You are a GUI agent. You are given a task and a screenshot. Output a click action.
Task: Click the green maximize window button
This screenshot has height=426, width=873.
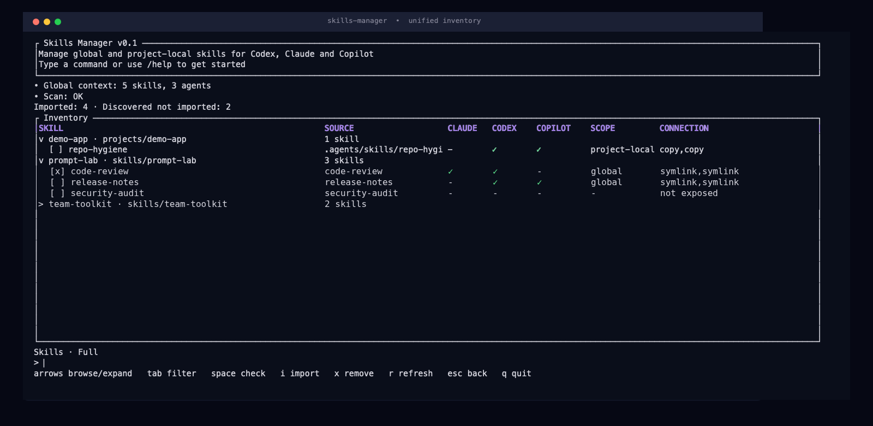pyautogui.click(x=58, y=22)
